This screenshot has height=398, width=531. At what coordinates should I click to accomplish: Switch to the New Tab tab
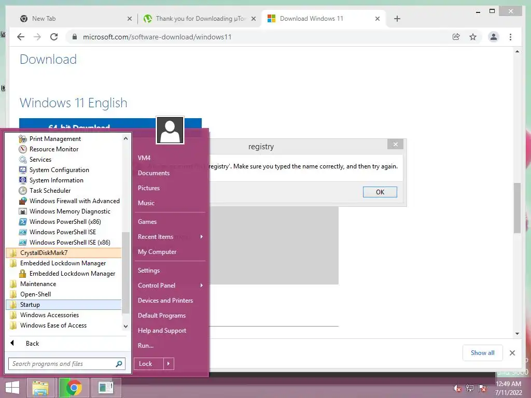coord(76,19)
